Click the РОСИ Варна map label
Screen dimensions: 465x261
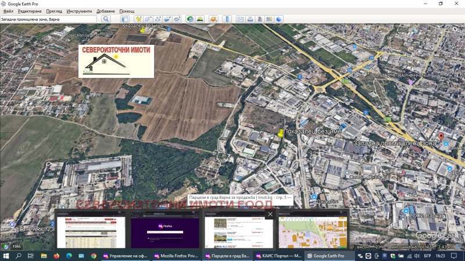(x=425, y=216)
